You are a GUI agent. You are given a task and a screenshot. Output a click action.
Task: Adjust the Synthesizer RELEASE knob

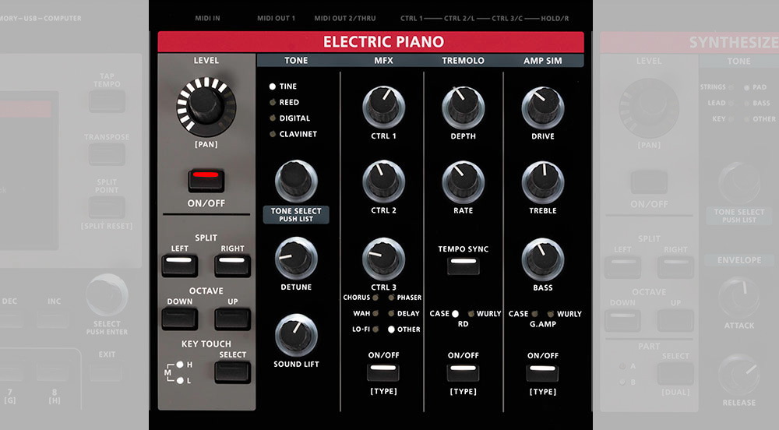(x=738, y=375)
